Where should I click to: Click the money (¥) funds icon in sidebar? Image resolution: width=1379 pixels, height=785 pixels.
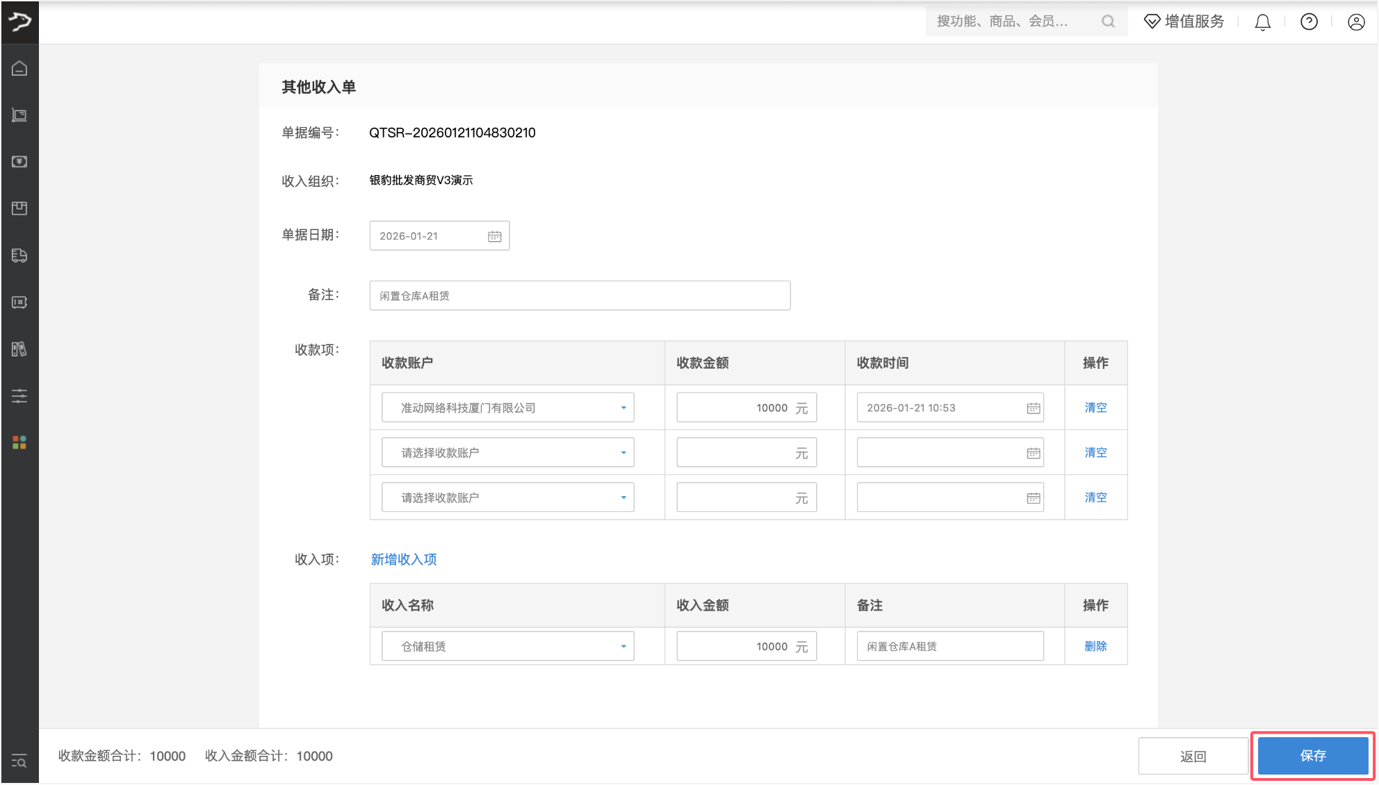pos(19,161)
